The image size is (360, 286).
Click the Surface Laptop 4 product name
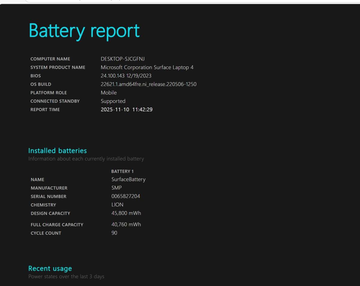(147, 67)
